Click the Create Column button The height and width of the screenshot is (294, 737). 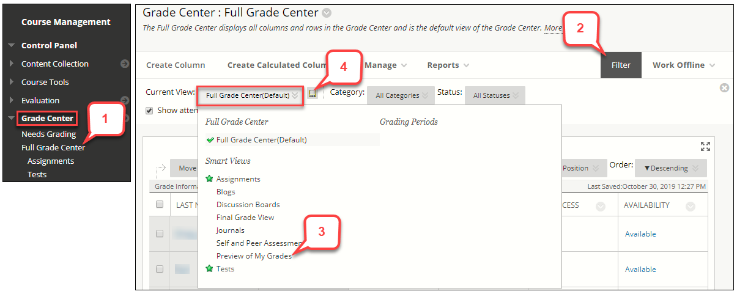pyautogui.click(x=176, y=65)
